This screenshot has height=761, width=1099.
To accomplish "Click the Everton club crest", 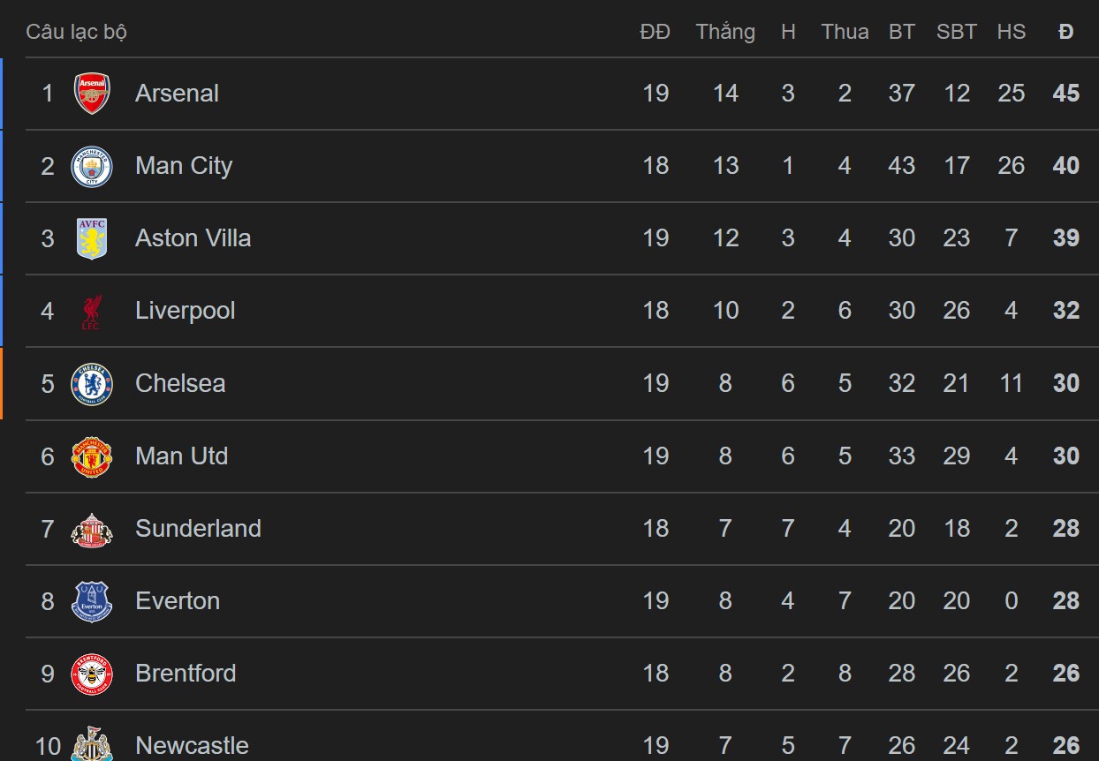I will click(x=92, y=601).
